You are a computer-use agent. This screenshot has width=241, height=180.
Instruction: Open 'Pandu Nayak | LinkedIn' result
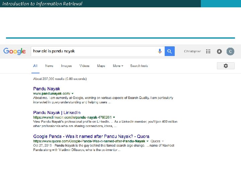click(57, 113)
